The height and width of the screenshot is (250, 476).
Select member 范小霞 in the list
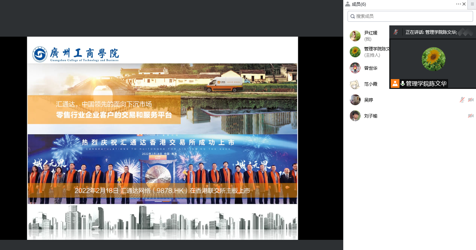(x=370, y=84)
